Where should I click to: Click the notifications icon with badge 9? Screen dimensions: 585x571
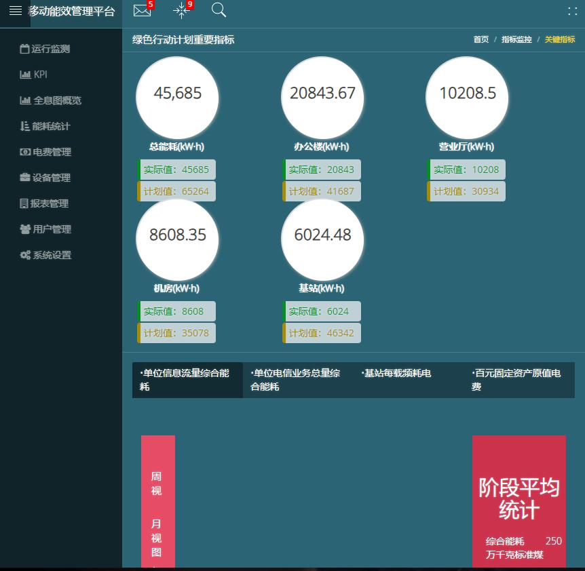tap(181, 10)
